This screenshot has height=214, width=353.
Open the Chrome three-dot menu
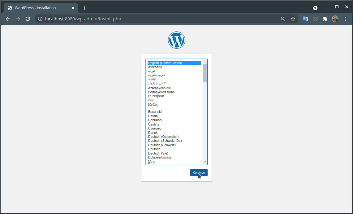[345, 19]
